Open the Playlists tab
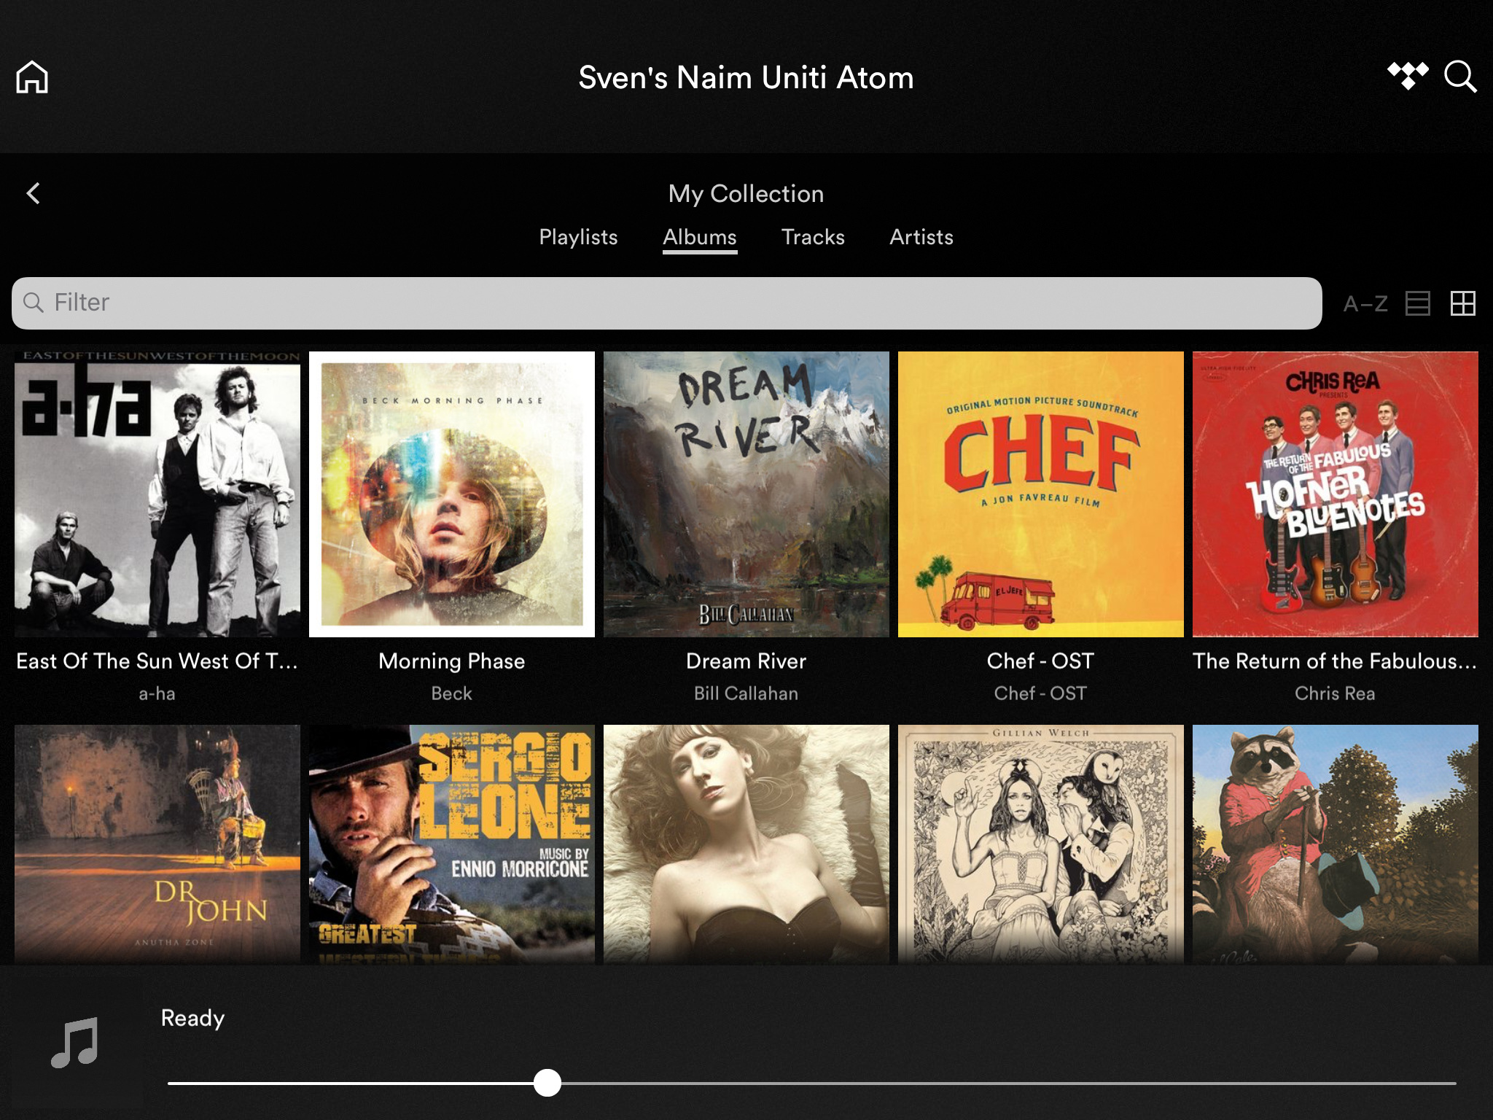 tap(578, 237)
